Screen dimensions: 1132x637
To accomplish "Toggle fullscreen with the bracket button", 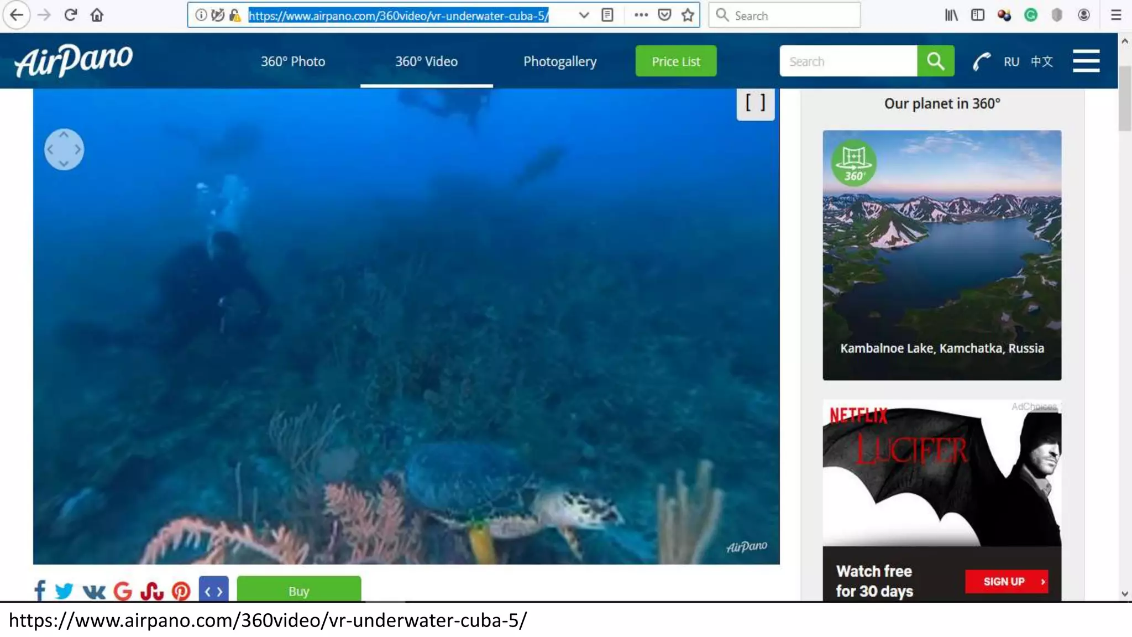I will [x=756, y=103].
